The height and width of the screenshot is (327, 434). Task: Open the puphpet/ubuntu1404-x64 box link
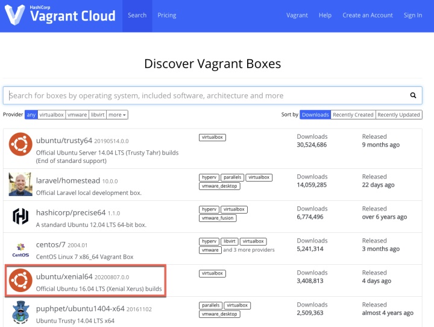pyautogui.click(x=80, y=309)
